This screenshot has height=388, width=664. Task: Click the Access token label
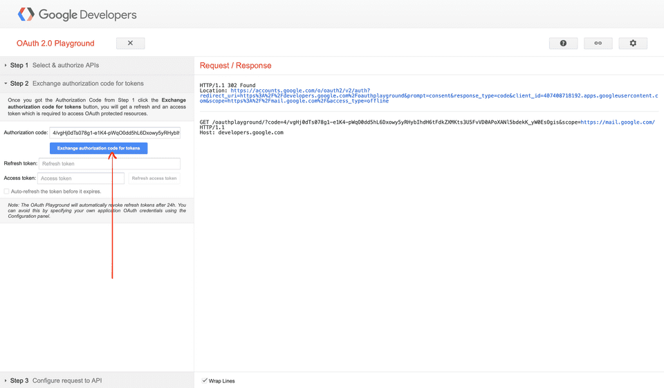[20, 178]
